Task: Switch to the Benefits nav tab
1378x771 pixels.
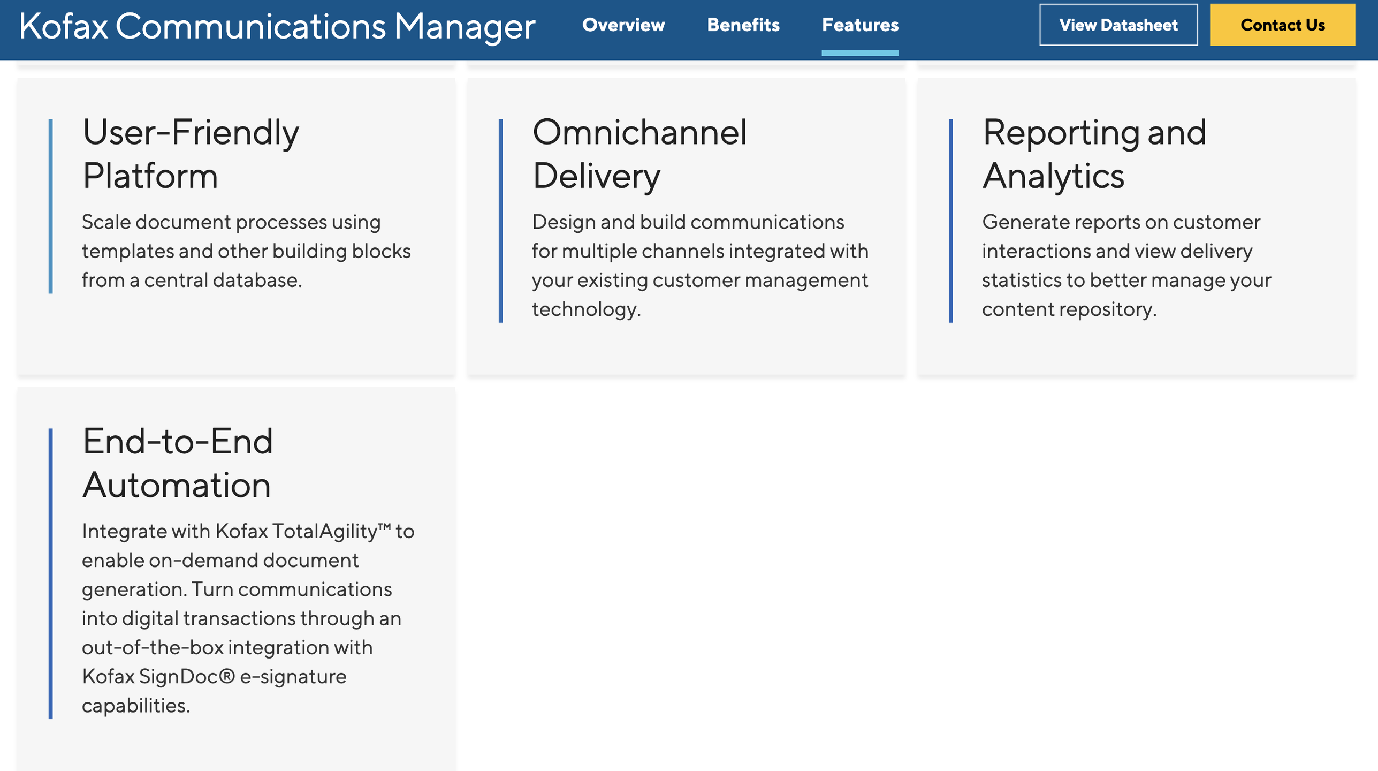Action: (x=743, y=25)
